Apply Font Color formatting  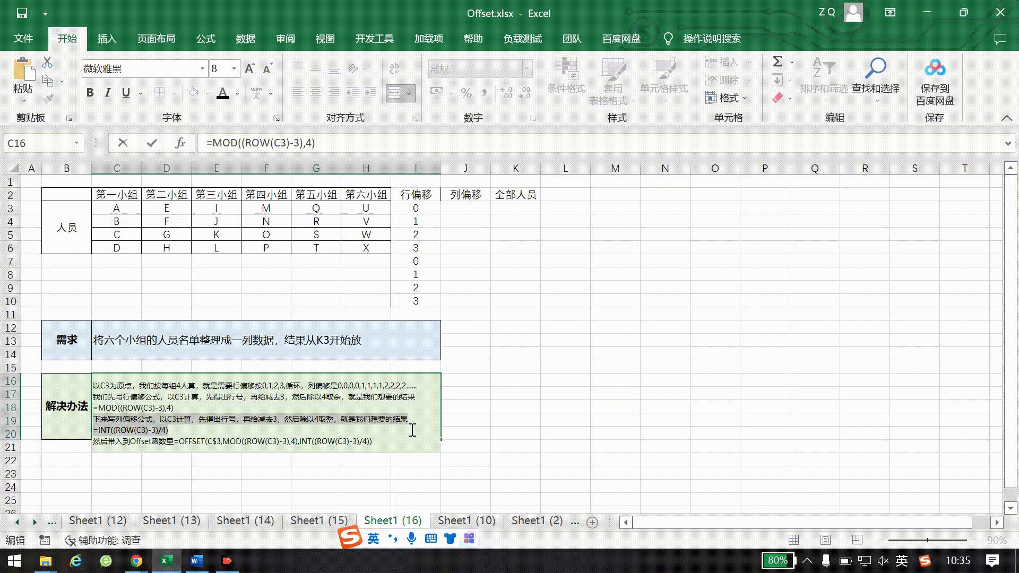(x=223, y=92)
